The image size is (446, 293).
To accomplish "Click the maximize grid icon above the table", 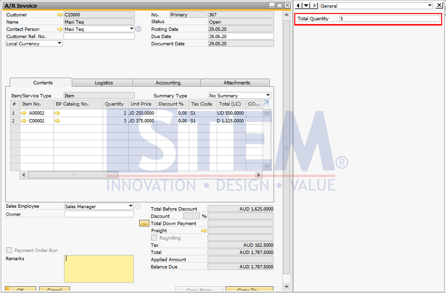I will pos(265,104).
